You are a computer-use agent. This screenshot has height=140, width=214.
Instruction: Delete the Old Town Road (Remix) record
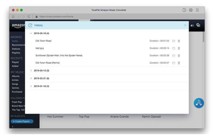pos(179,63)
